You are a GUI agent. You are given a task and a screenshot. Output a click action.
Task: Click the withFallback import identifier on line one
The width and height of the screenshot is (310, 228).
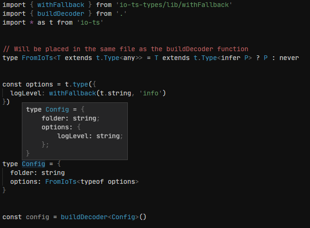click(x=61, y=5)
